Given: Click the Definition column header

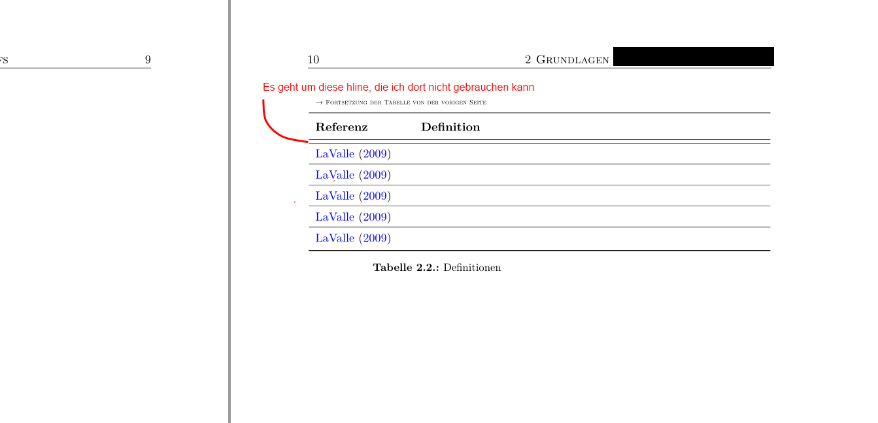Looking at the screenshot, I should 450,127.
